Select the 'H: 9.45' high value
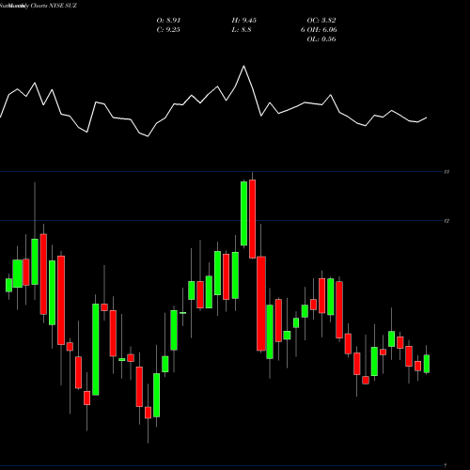Viewport: 470px width, 470px height. 244,21
